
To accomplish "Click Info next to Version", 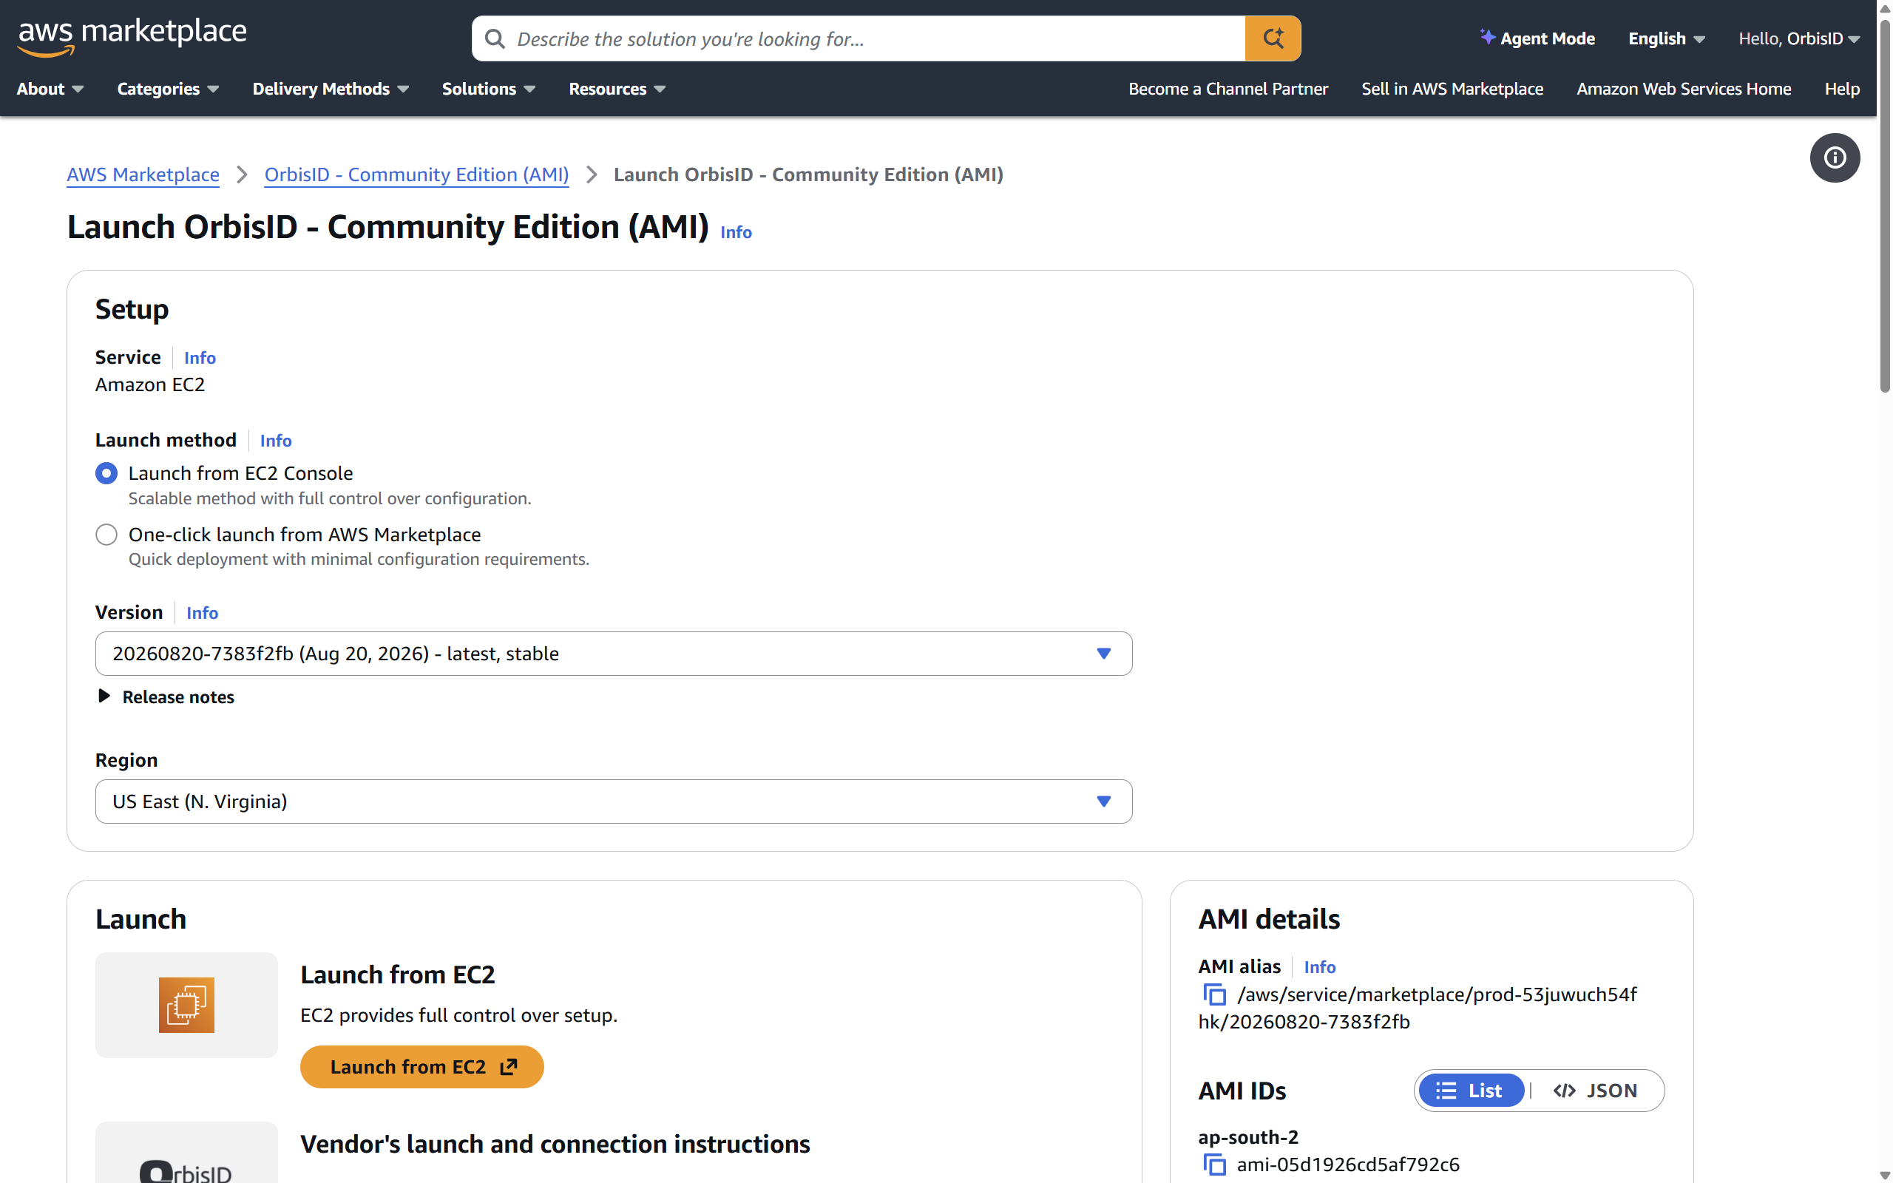I will click(x=202, y=613).
